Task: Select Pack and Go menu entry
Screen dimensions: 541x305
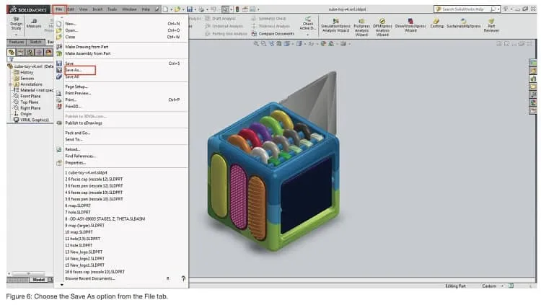Action: click(78, 133)
